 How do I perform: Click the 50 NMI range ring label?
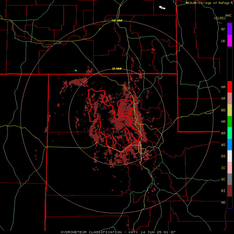[117, 69]
